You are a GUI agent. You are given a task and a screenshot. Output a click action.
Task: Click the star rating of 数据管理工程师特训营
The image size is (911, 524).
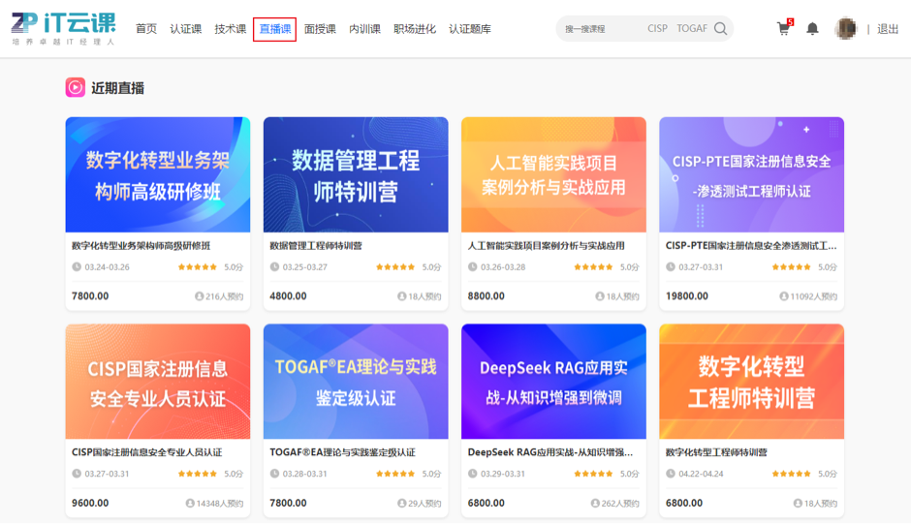395,267
